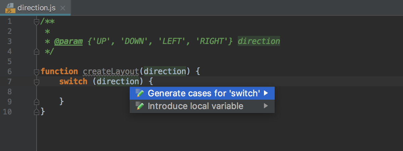Image resolution: width=403 pixels, height=151 pixels.
Task: Click the createLayout function name
Action: pyautogui.click(x=111, y=71)
